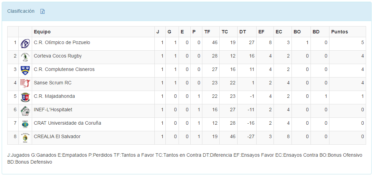Select the INEF-L'Hospitalet team name
The width and height of the screenshot is (373, 176).
53,110
